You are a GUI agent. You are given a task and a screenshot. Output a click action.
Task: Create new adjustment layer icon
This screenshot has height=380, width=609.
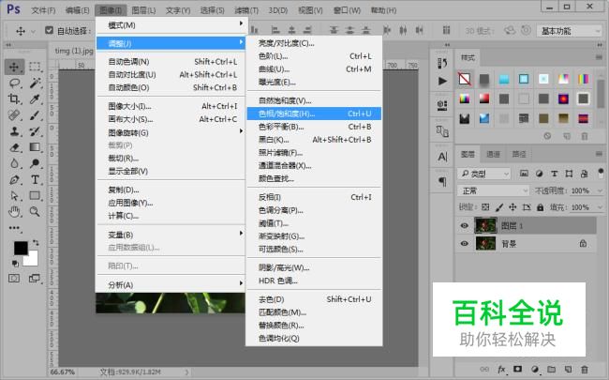tap(535, 369)
